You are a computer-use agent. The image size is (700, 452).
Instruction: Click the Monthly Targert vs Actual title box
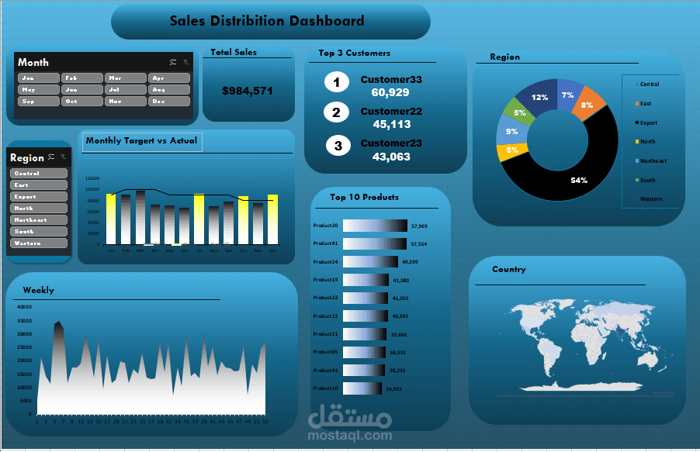143,142
